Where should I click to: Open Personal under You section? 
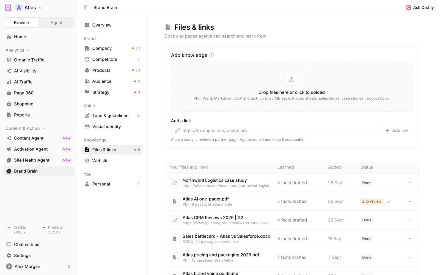[112, 184]
